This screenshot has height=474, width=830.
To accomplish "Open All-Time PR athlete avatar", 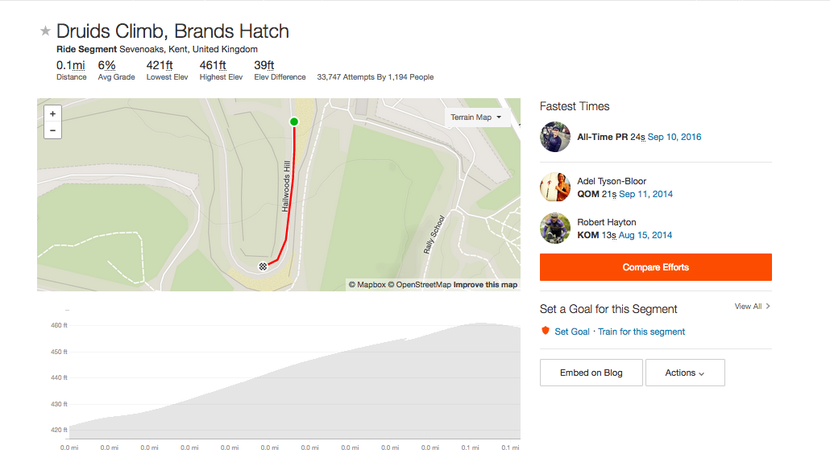I will click(555, 137).
